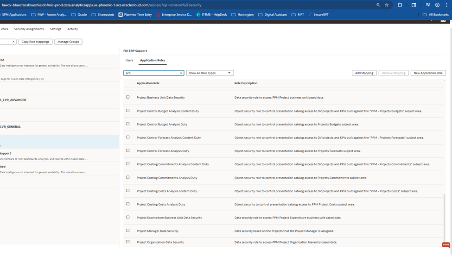Open the Chrome three-dot menu

[446, 5]
